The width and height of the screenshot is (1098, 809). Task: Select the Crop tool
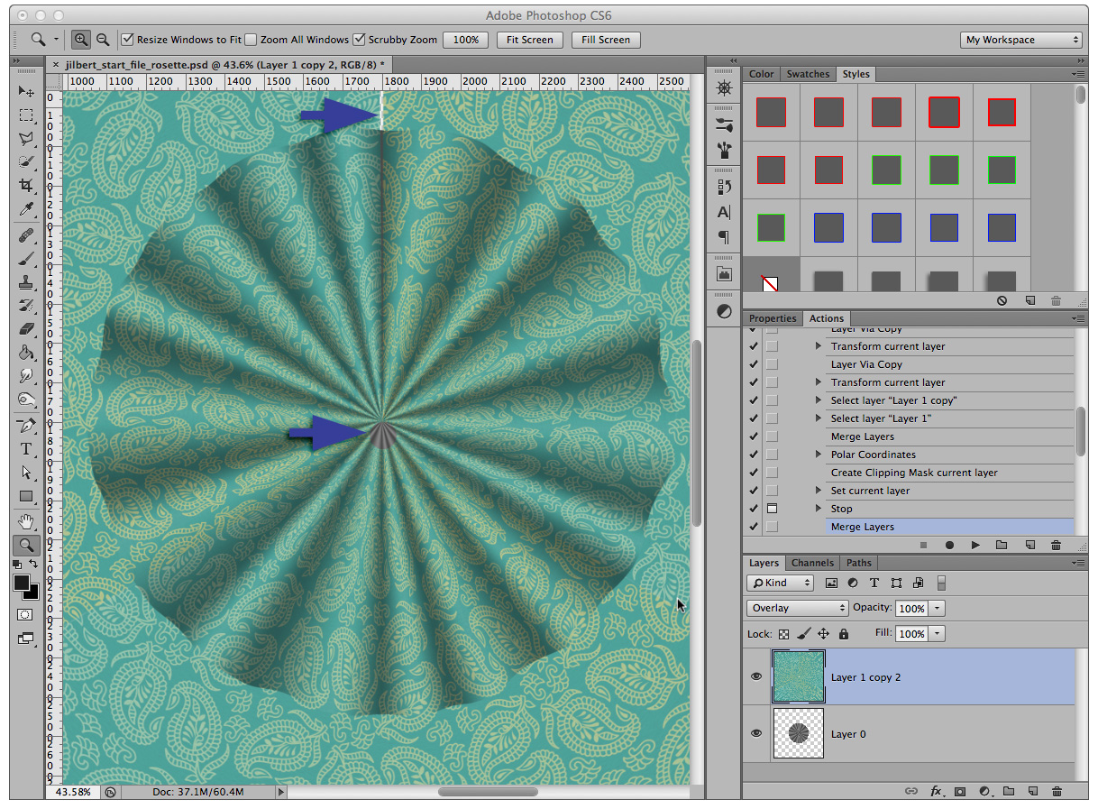tap(25, 186)
